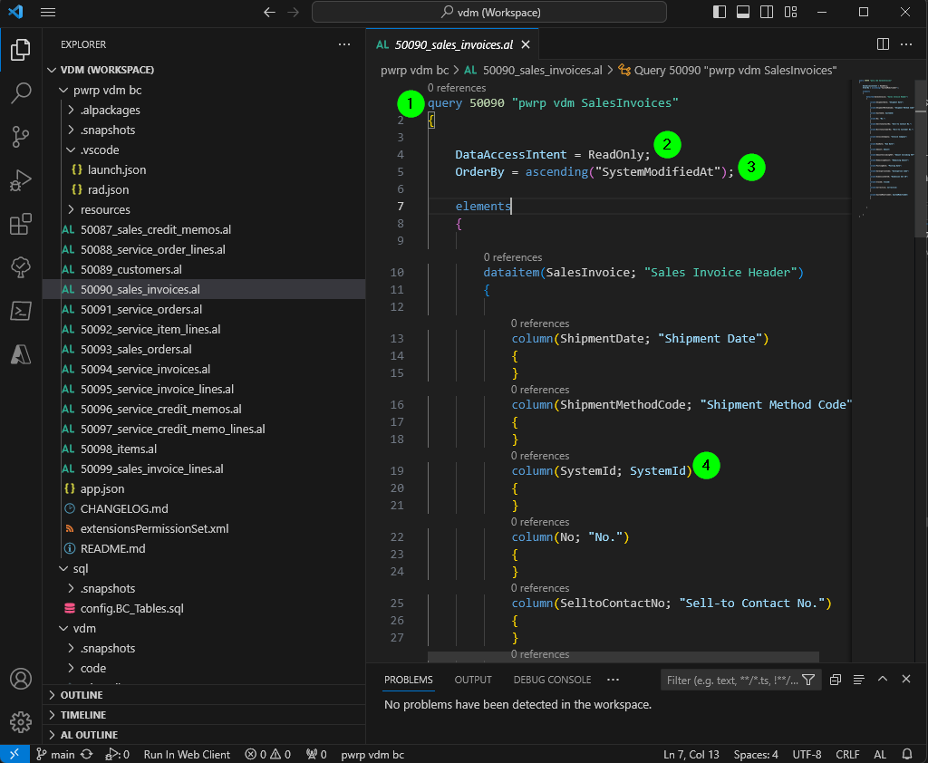Collapse the pwrp vdm bc folder
The image size is (928, 763).
click(x=204, y=90)
